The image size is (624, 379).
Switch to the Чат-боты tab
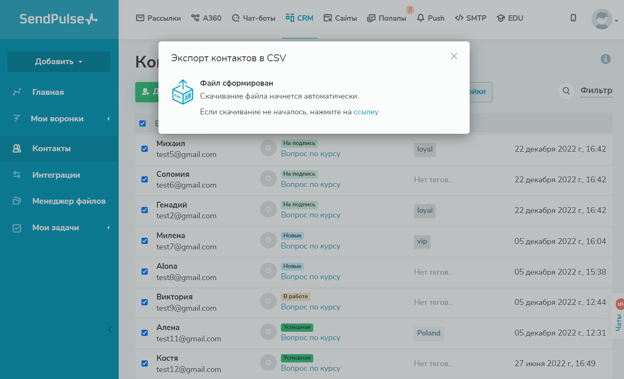point(253,18)
